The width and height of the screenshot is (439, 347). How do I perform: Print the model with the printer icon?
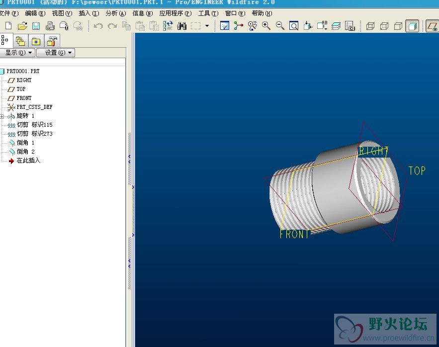[x=50, y=26]
